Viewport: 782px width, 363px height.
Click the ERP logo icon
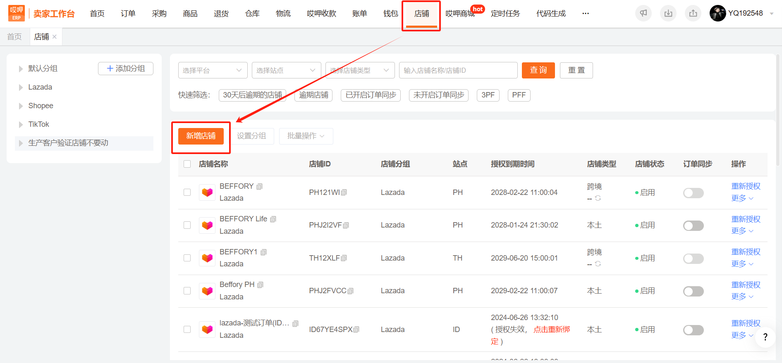coord(17,13)
